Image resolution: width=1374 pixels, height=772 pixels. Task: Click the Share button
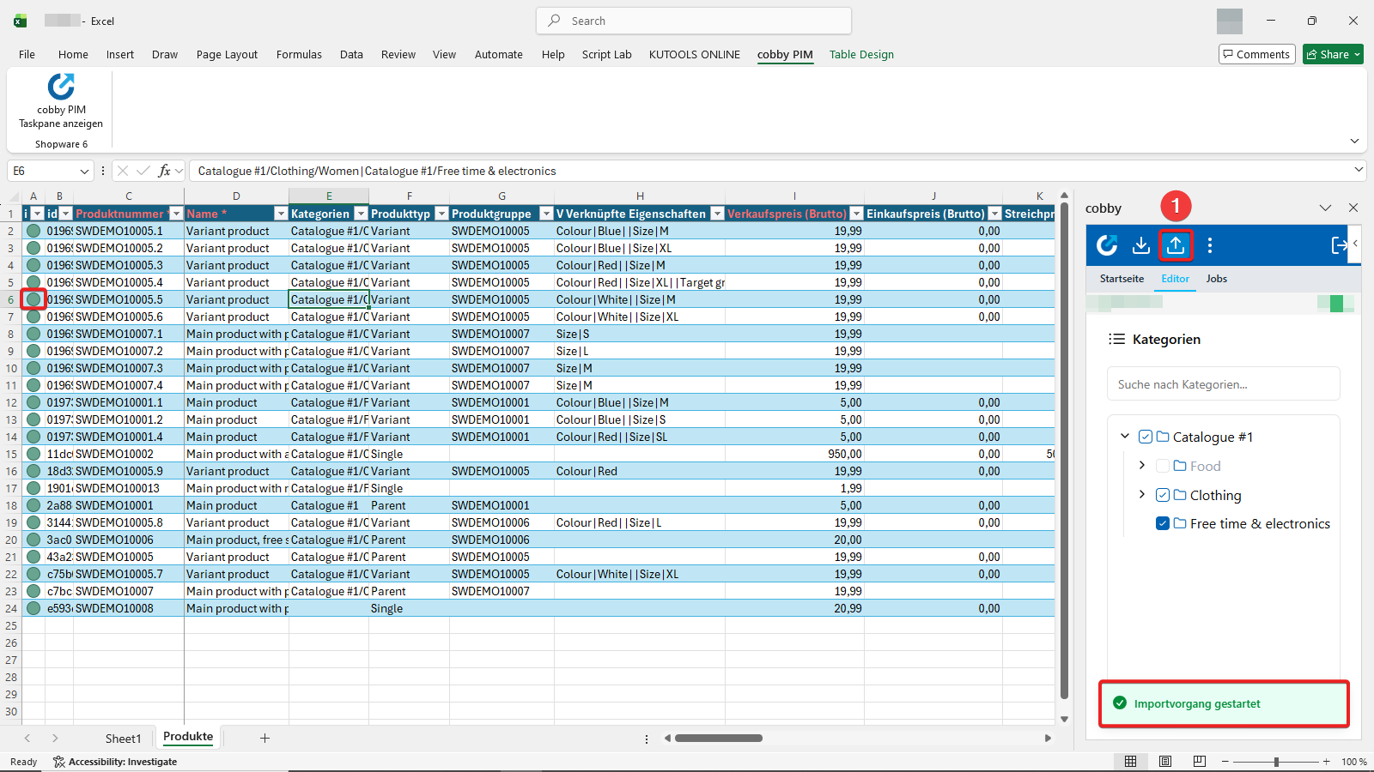click(x=1332, y=54)
